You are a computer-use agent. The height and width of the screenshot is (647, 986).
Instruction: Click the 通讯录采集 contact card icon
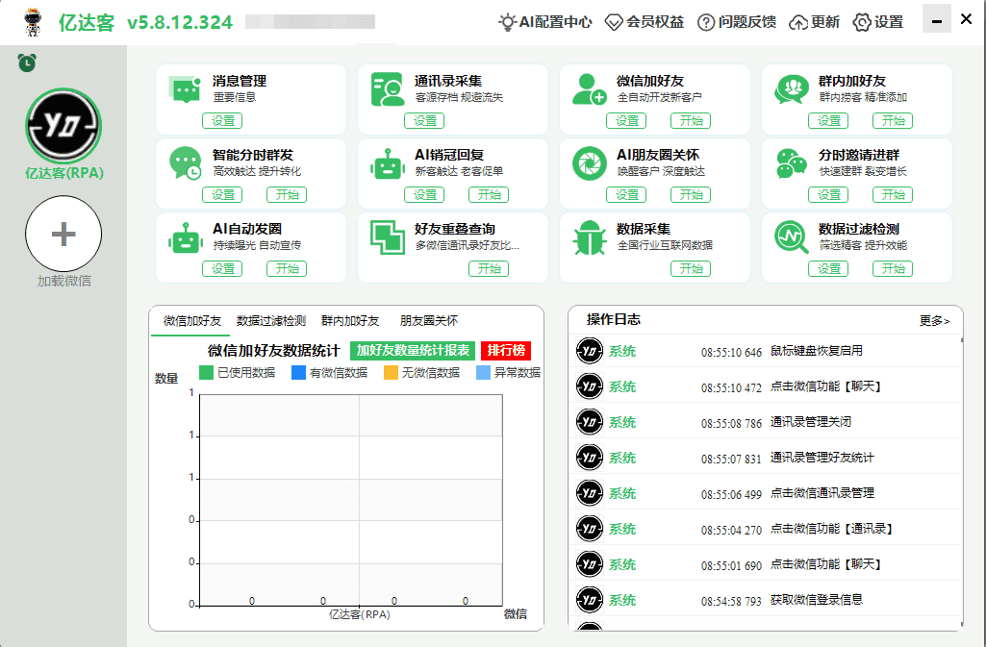click(x=388, y=89)
